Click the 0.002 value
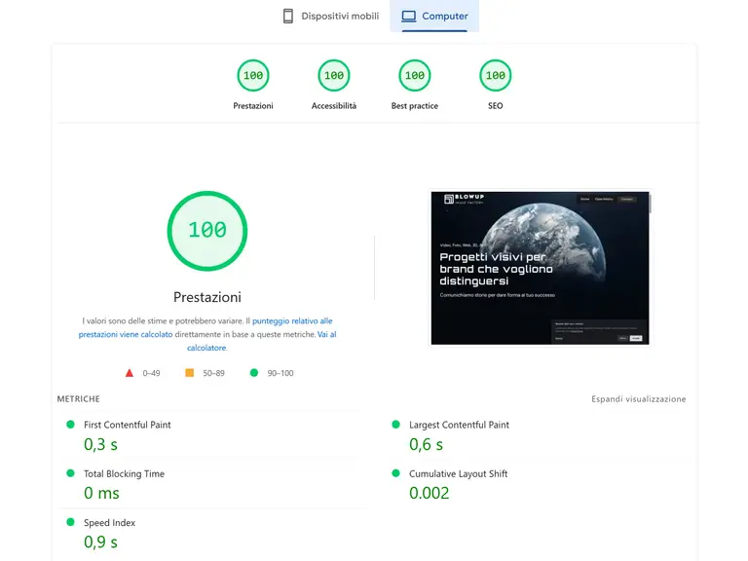The image size is (748, 561). (430, 493)
